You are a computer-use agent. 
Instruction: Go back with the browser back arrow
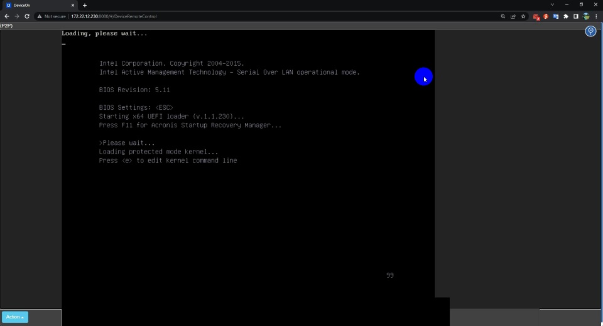(6, 16)
